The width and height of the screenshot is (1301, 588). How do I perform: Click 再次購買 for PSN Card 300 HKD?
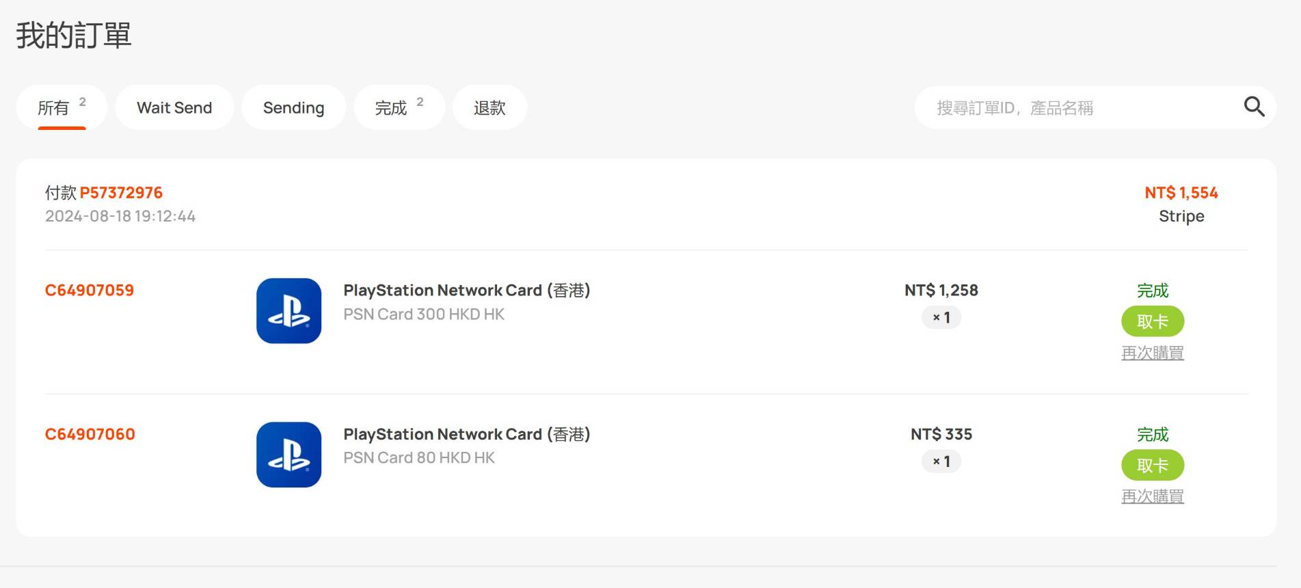1152,353
